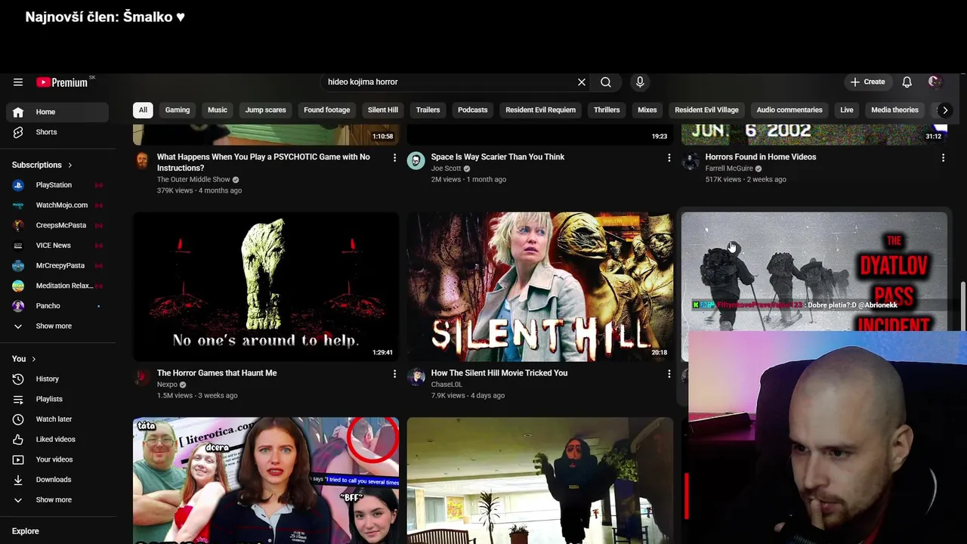Open the ChaseL0L channel link
Viewport: 967px width, 544px height.
(x=446, y=385)
